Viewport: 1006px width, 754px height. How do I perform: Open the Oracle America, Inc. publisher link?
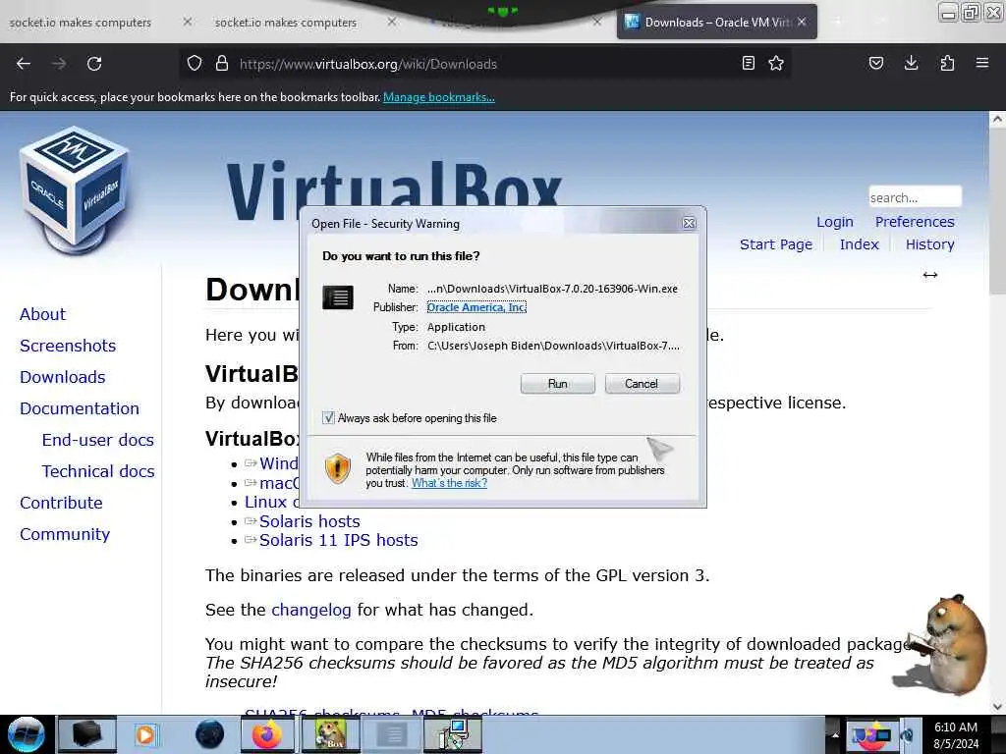click(x=476, y=307)
